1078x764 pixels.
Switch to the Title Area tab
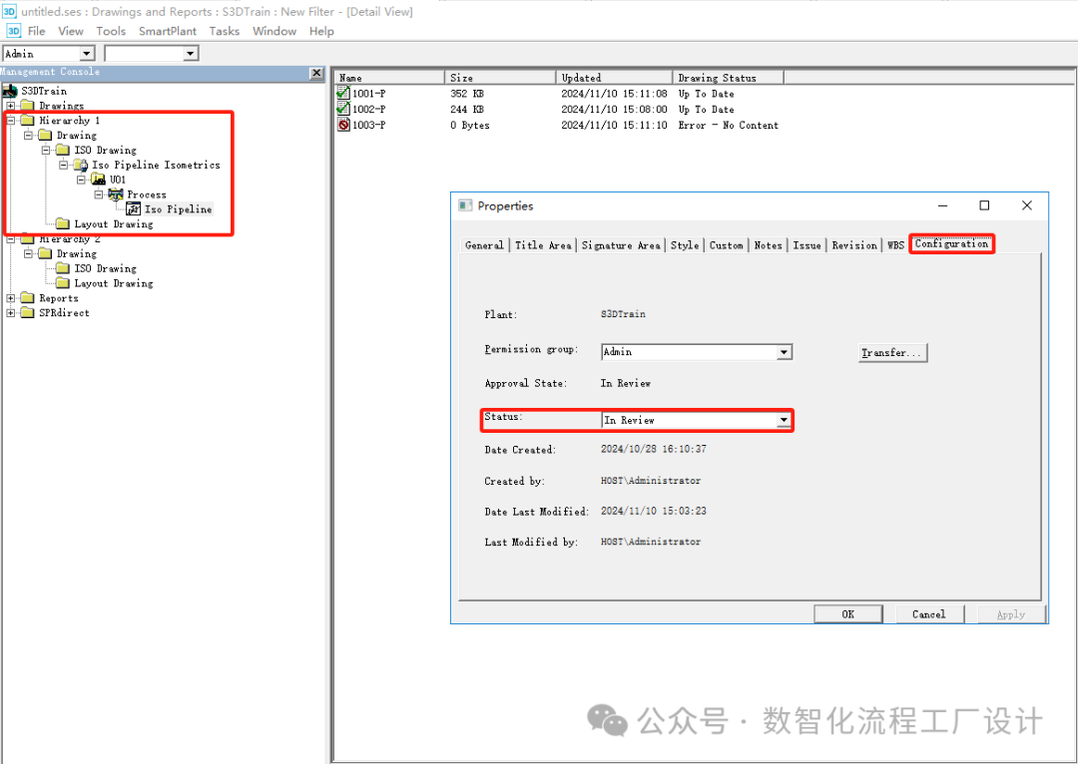pyautogui.click(x=543, y=245)
